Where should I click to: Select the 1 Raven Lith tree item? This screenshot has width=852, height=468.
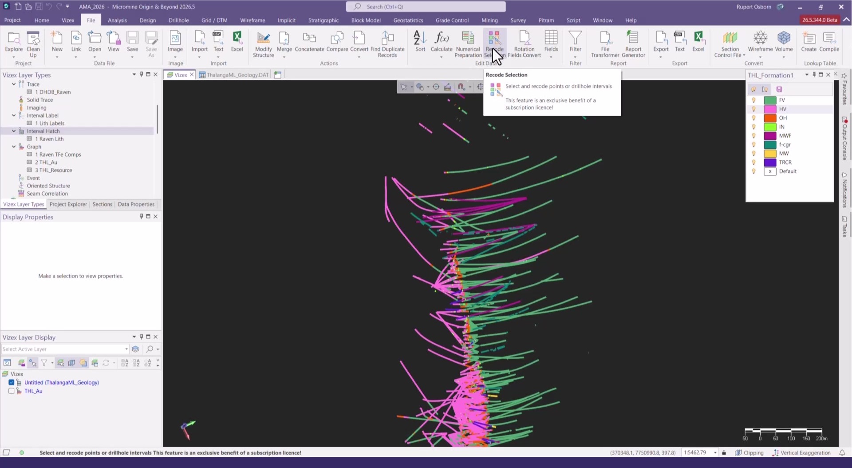(x=49, y=139)
